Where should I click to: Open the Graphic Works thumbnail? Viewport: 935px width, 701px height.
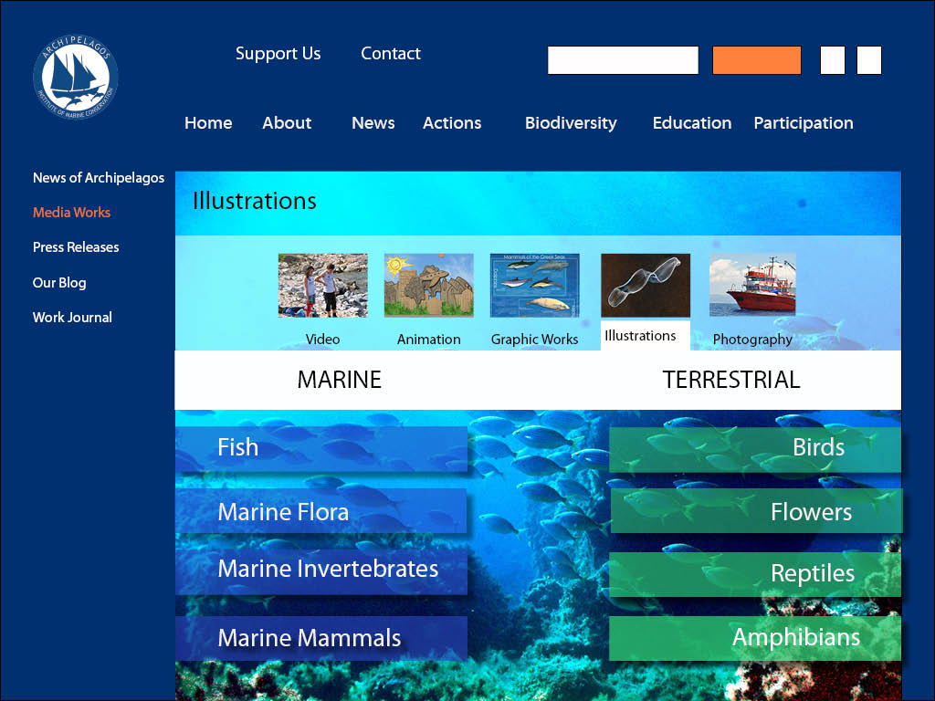click(x=534, y=285)
